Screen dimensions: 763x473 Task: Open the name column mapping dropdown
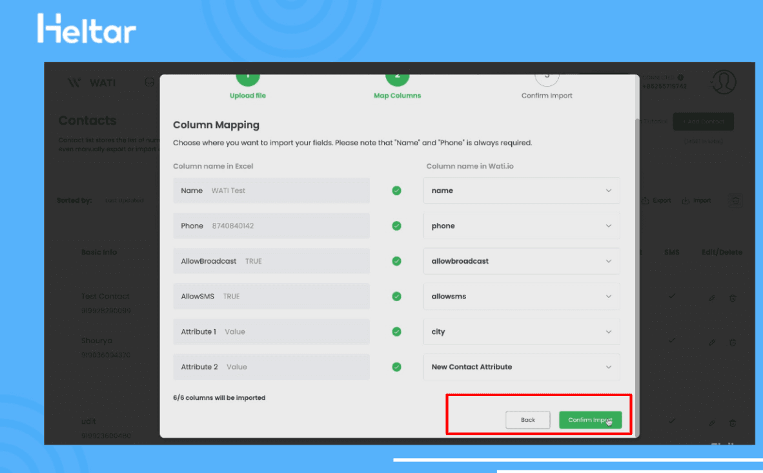[522, 191]
